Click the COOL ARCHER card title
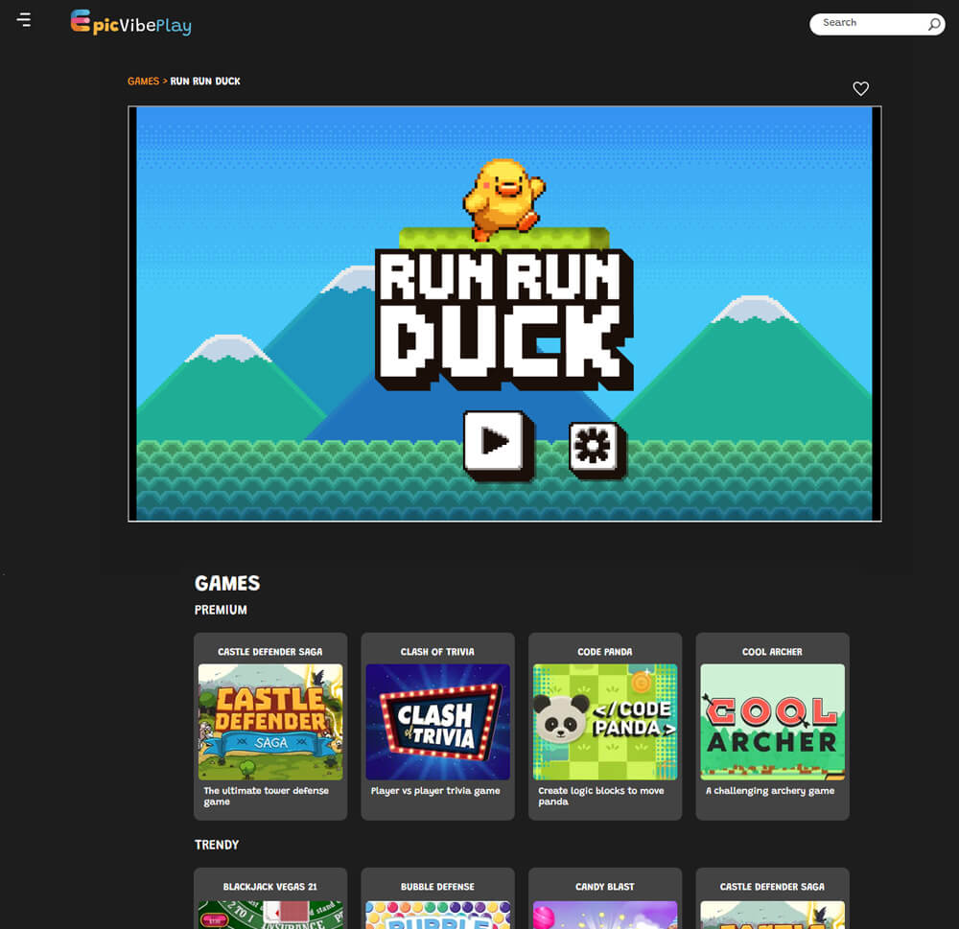Viewport: 959px width, 929px height. (772, 652)
